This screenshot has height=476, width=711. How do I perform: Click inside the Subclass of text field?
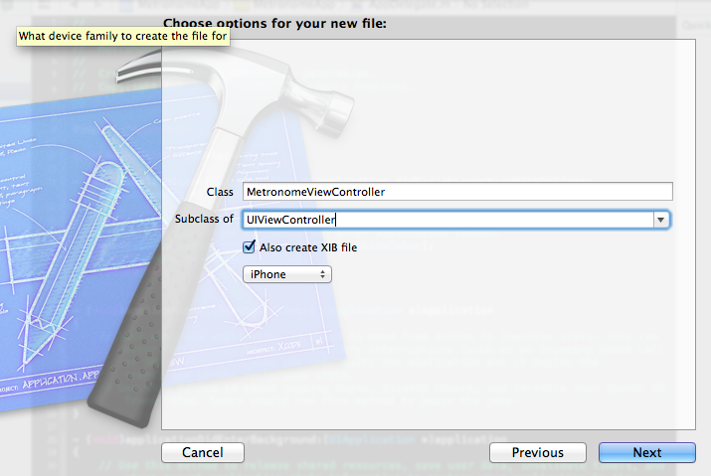(448, 220)
